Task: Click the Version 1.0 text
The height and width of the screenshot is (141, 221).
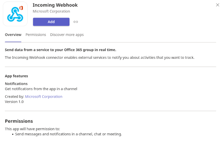Action: (14, 102)
